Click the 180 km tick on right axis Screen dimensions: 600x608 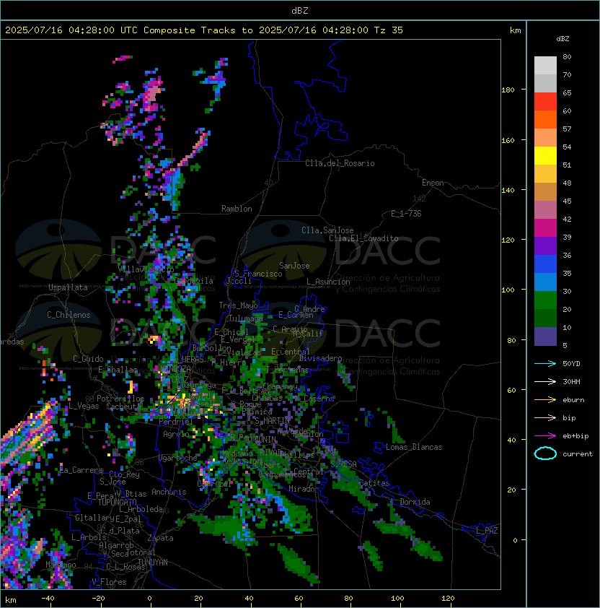click(x=508, y=90)
